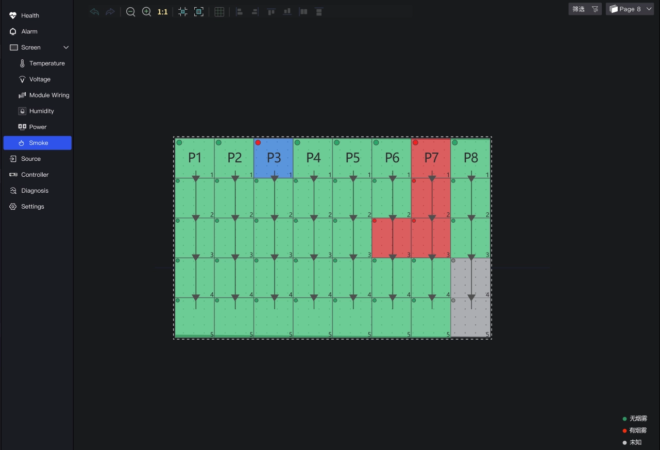The width and height of the screenshot is (660, 450).
Task: Click the fit-to-selection focus icon
Action: [x=183, y=12]
